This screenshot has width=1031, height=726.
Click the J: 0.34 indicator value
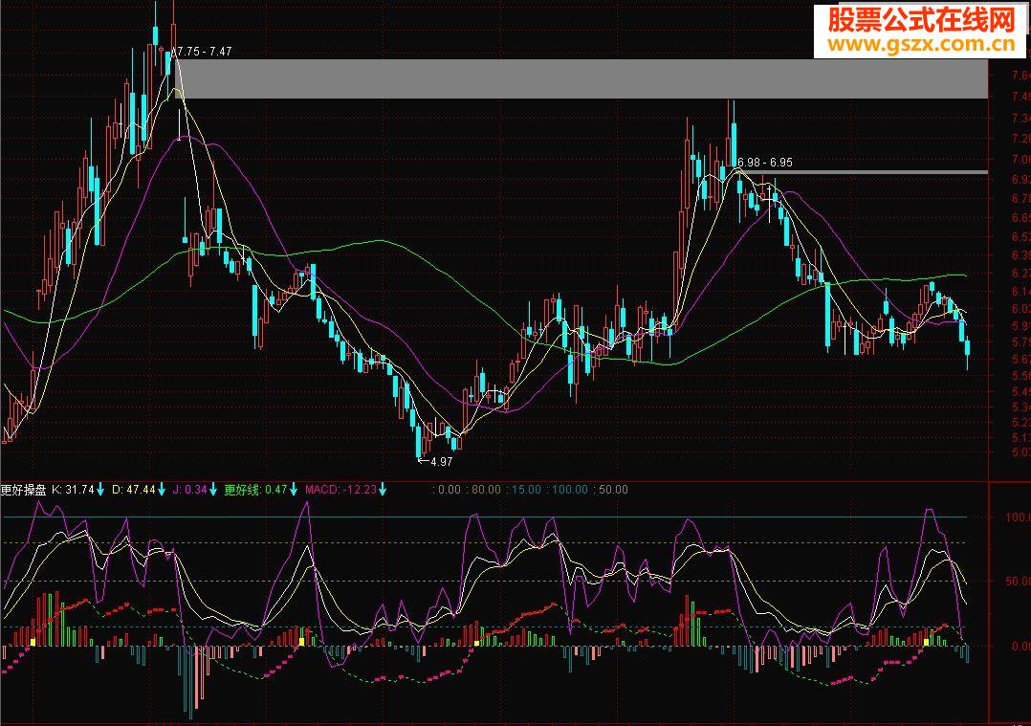tap(190, 490)
